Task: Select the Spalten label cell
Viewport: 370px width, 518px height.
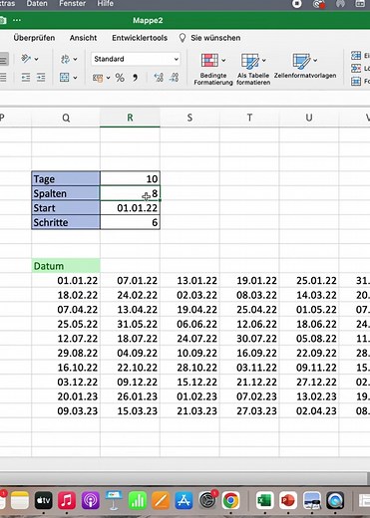Action: (66, 193)
